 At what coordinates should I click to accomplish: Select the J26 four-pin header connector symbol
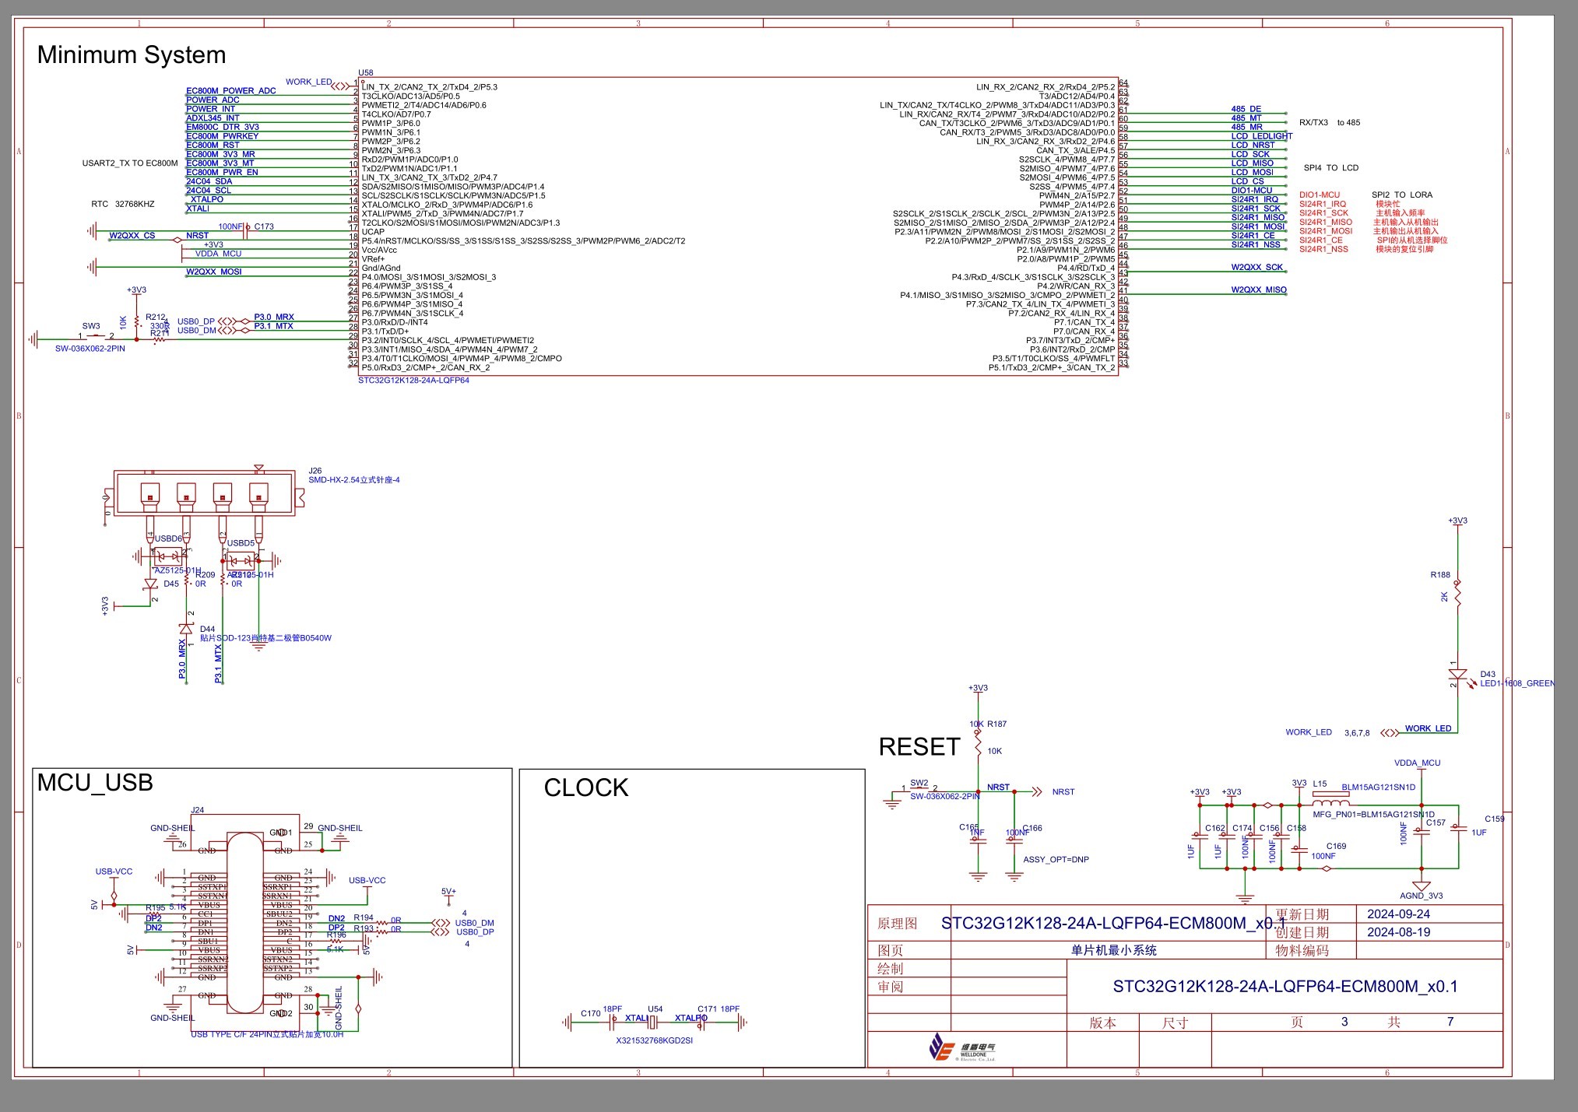coord(204,492)
